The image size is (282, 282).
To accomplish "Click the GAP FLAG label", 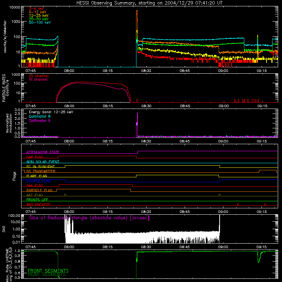I will (35, 157).
